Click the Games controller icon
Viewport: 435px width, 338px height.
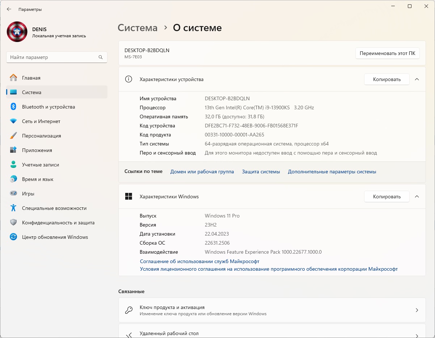click(13, 194)
